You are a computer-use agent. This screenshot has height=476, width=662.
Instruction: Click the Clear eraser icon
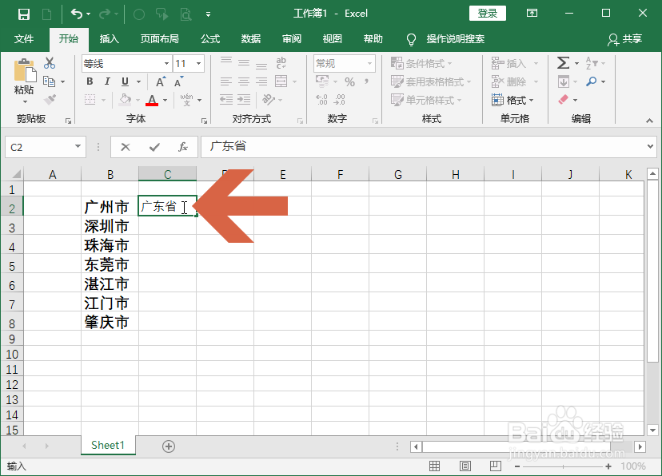click(563, 100)
